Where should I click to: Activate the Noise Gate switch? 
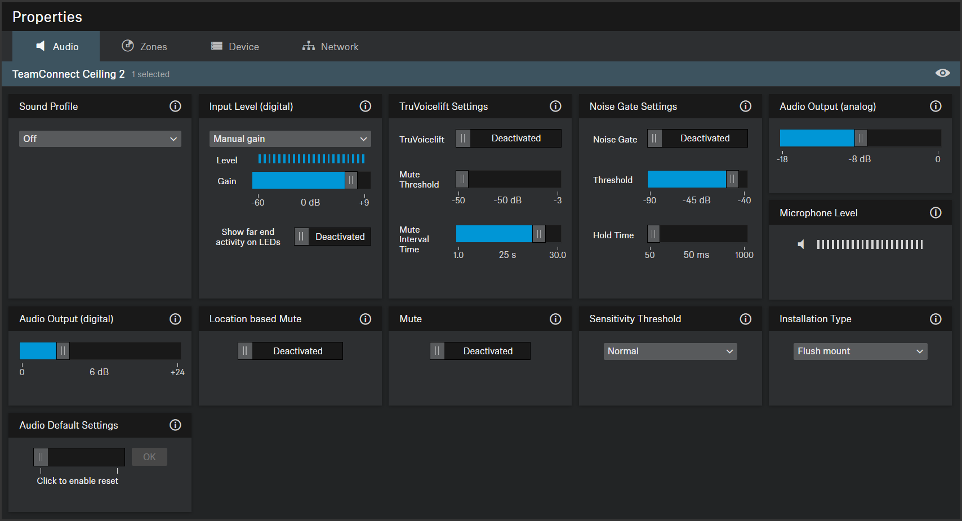click(697, 139)
